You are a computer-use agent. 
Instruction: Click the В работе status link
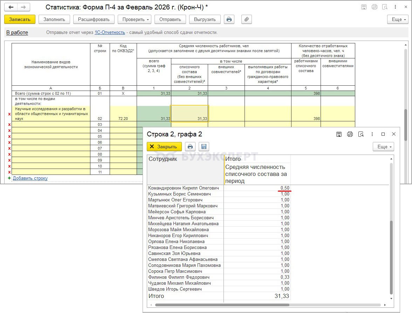click(x=17, y=33)
